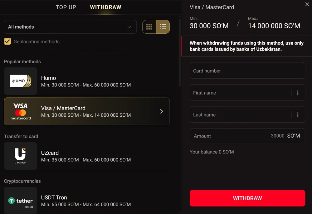Click the red WITHDRAW button
312x214 pixels.
[x=247, y=198]
